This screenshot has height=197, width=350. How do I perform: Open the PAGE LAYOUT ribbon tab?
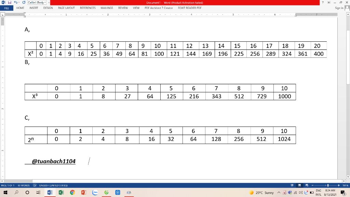coord(66,8)
